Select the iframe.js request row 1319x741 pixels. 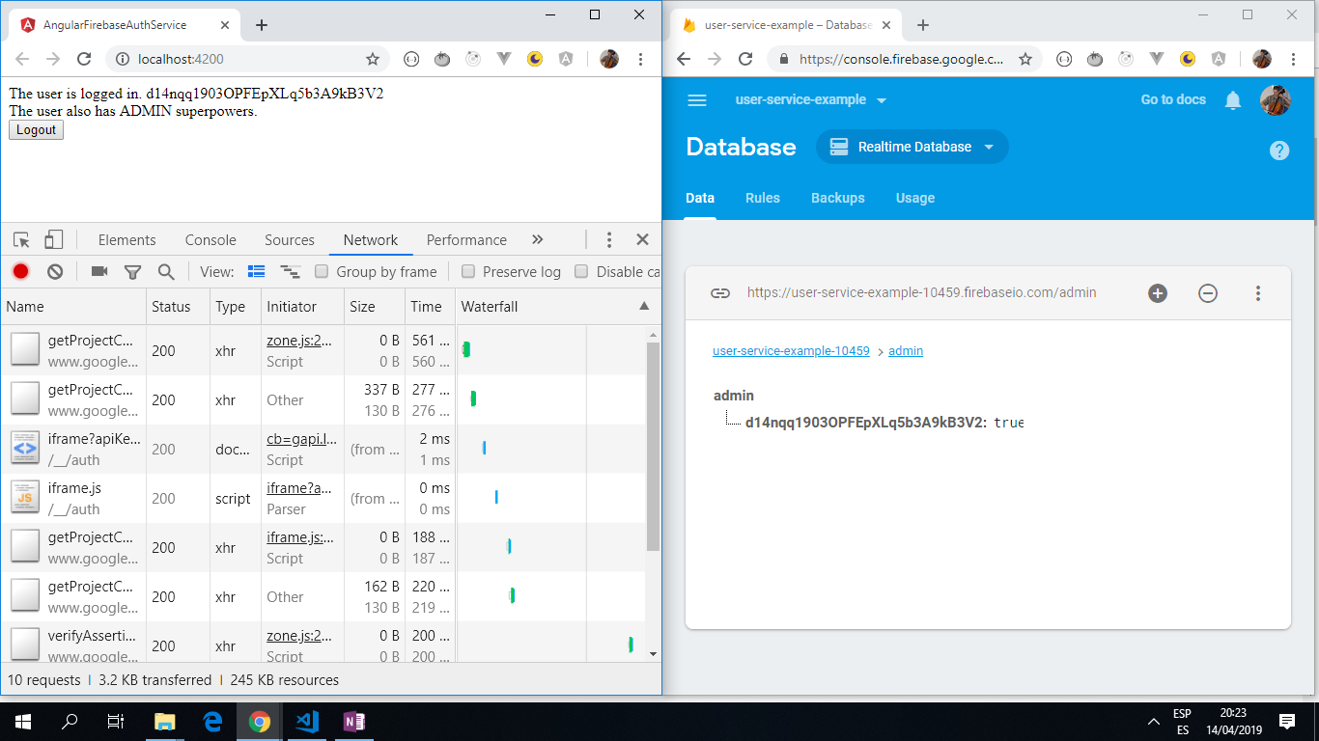tap(324, 498)
